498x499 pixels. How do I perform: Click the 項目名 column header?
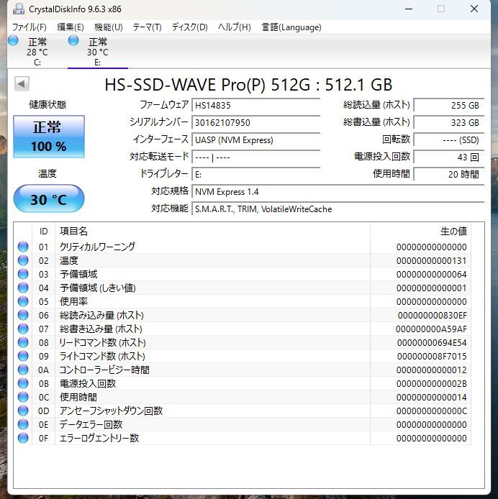pos(212,232)
